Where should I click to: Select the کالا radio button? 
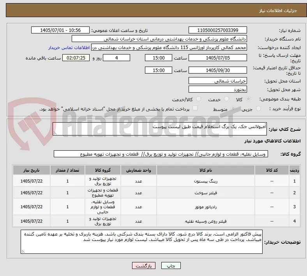pyautogui.click(x=248, y=99)
